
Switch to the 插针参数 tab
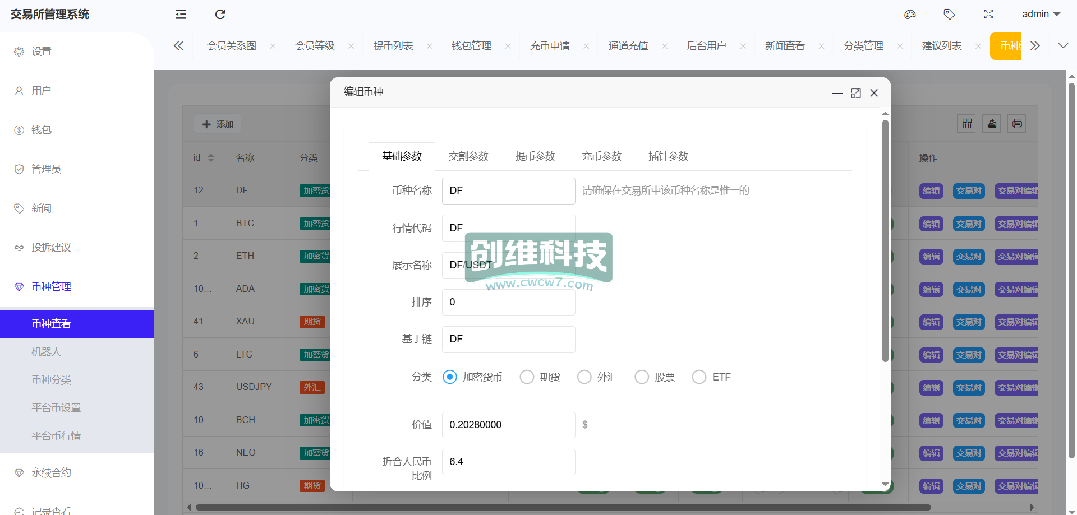point(668,156)
